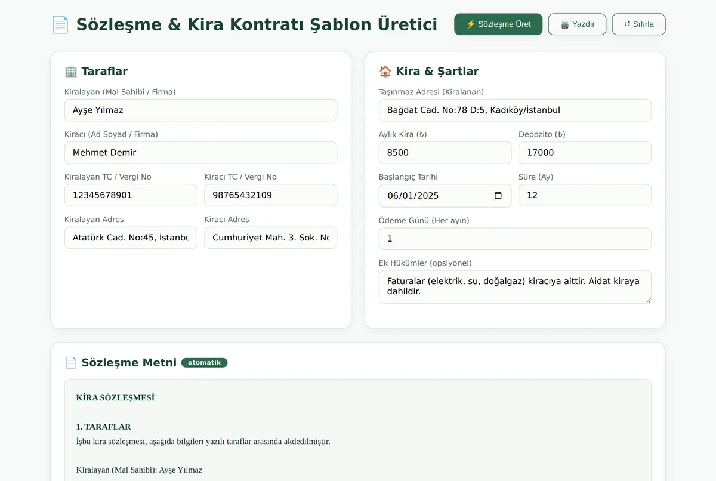This screenshot has width=716, height=481.
Task: Click the house icon beside Kira & Şartlar
Action: tap(385, 72)
